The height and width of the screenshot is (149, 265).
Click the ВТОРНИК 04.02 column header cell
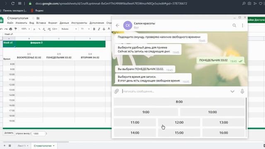90,58
